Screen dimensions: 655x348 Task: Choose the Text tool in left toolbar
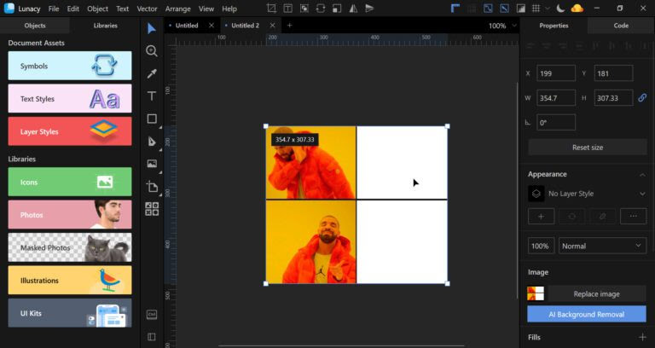pos(152,96)
